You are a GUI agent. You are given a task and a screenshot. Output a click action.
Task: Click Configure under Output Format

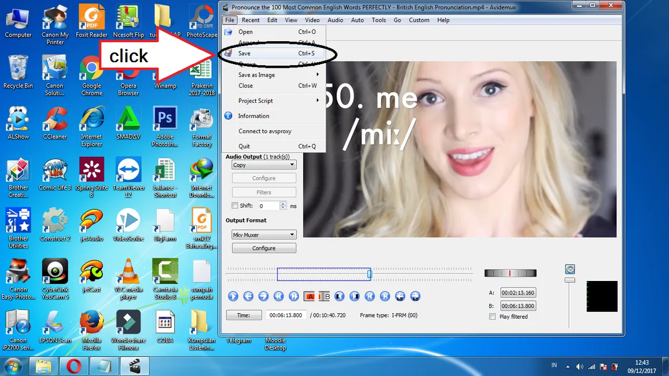click(264, 248)
